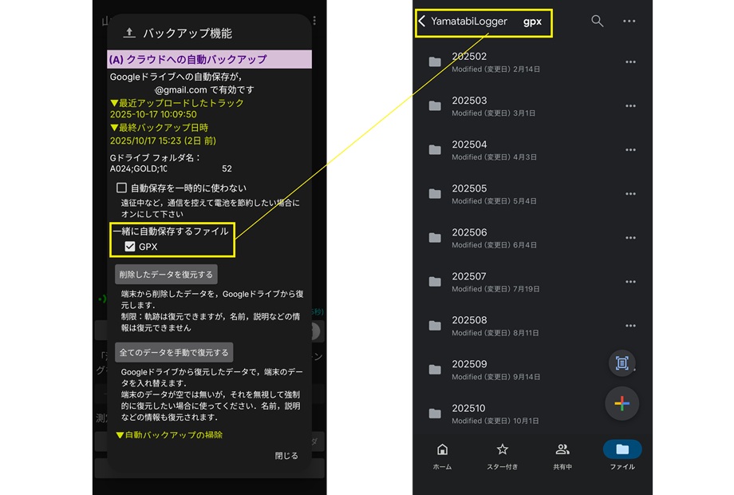Switch to the ホーム tab

point(442,456)
